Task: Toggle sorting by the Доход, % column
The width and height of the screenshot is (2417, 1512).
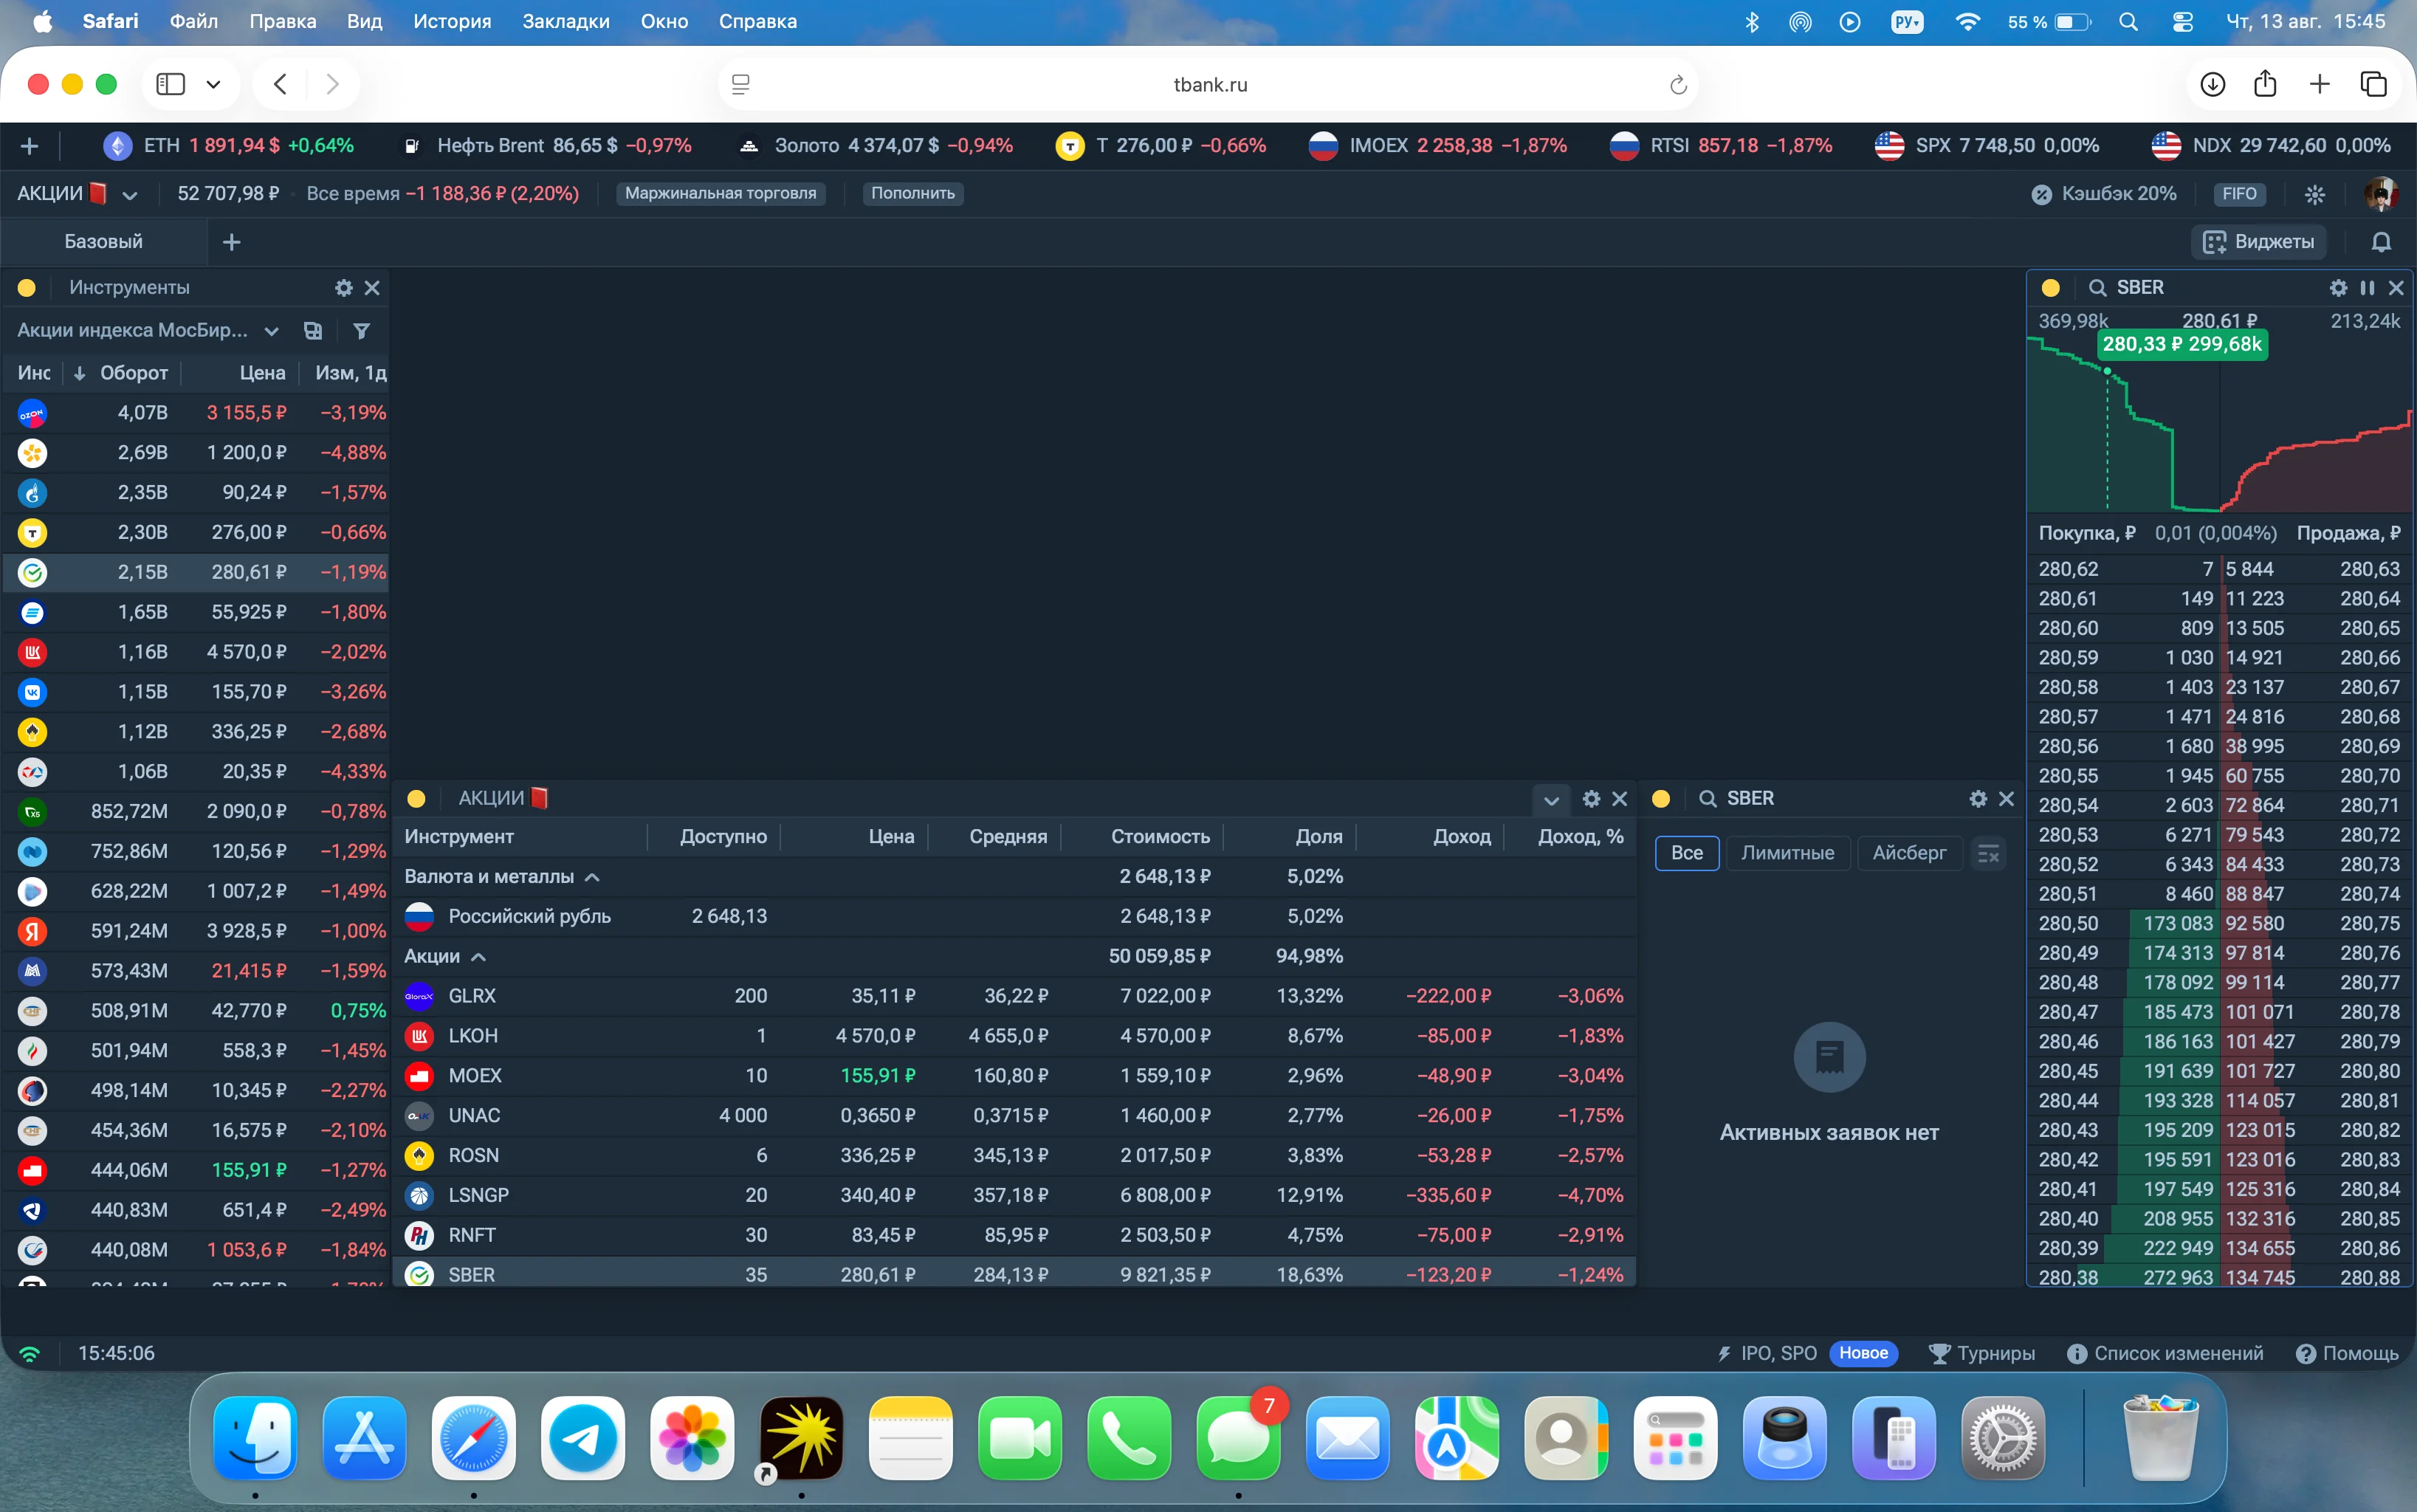Action: click(1580, 837)
